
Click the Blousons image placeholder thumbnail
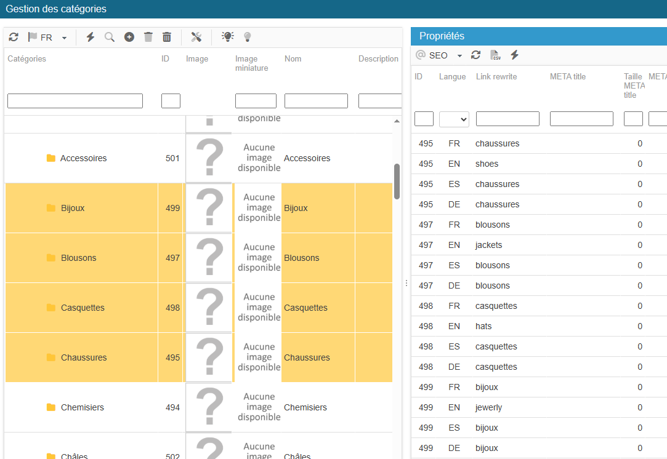pos(209,258)
